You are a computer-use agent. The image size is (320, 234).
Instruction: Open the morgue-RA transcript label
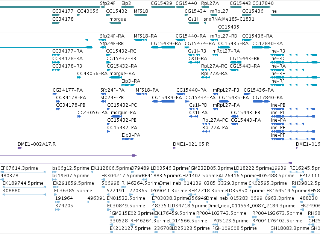click(122, 74)
